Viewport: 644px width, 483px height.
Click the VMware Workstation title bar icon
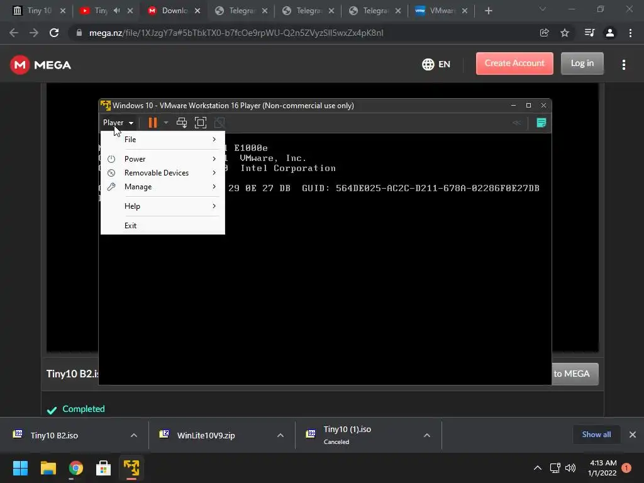click(106, 106)
